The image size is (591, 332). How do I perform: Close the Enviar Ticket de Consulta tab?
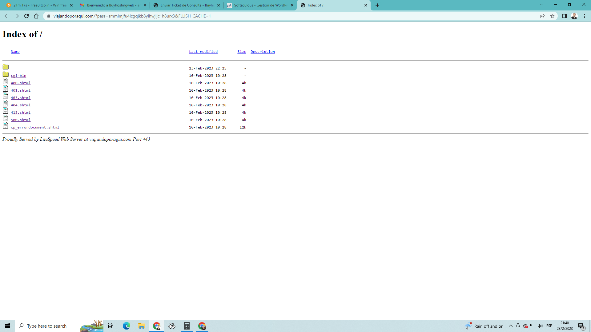(x=219, y=5)
